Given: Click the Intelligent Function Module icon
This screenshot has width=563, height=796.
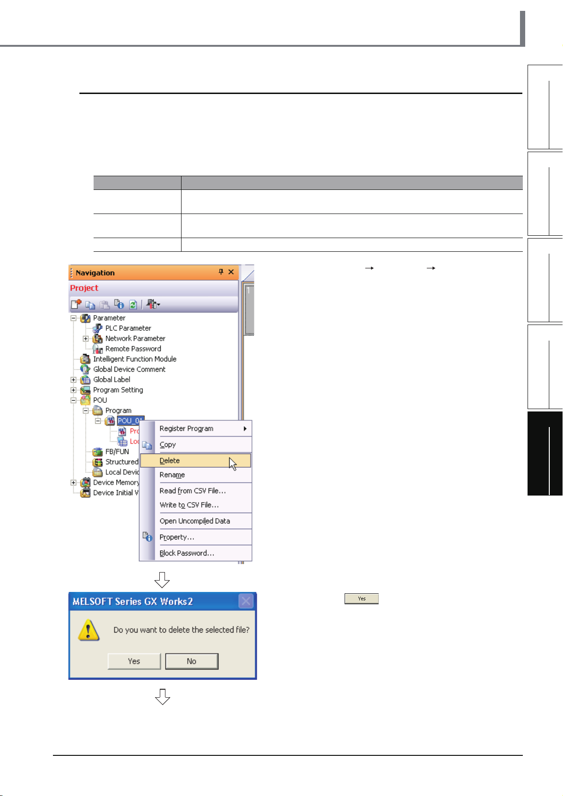Looking at the screenshot, I should click(86, 359).
